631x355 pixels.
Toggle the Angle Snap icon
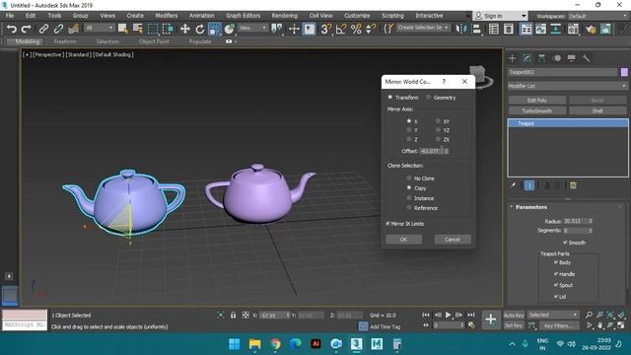tap(341, 29)
